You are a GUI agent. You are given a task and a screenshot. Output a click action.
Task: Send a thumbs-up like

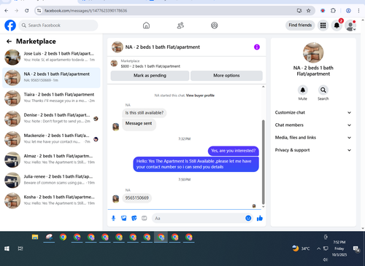point(260,218)
